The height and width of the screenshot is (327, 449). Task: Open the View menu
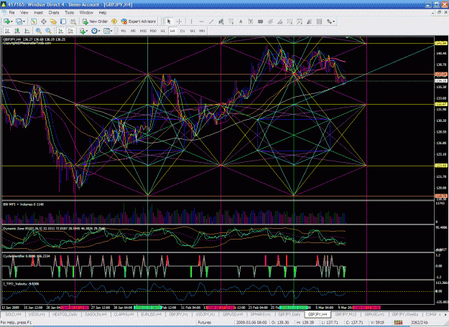coord(24,13)
